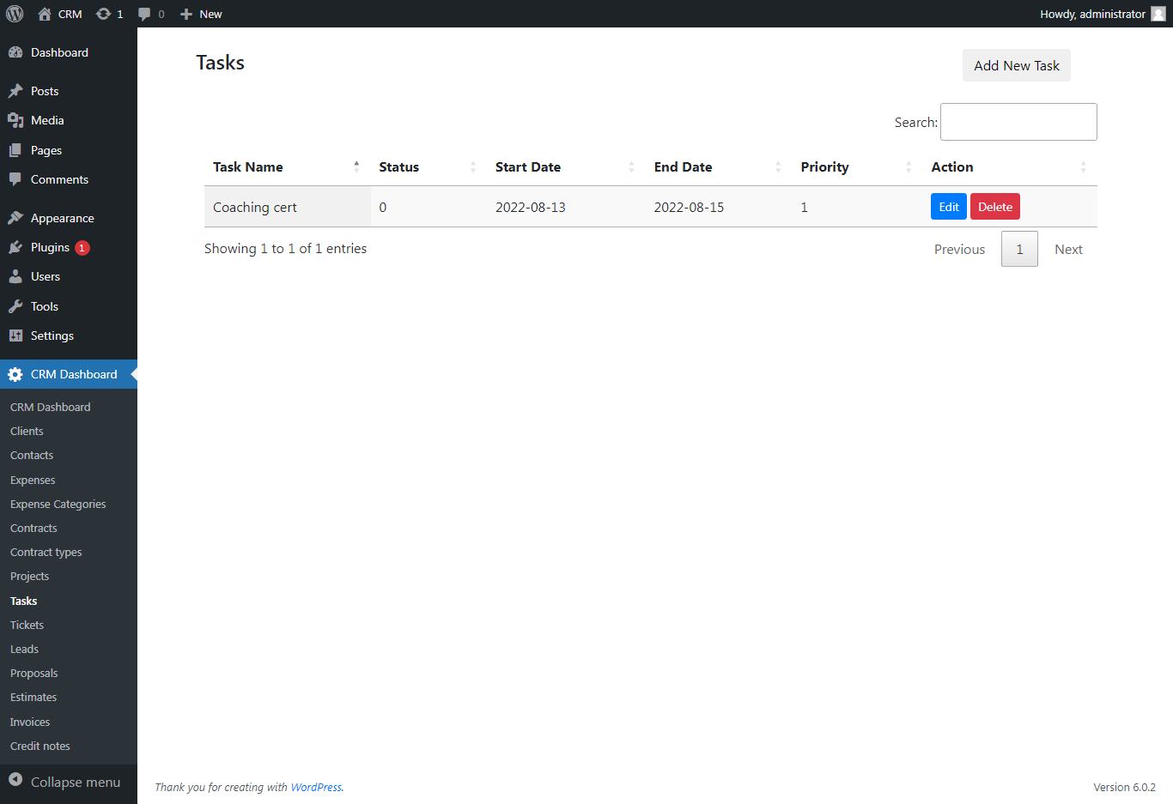Click the comments bubble in the admin bar

145,14
